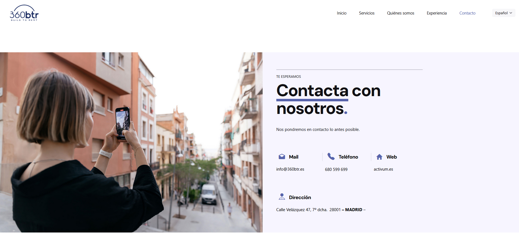
Task: Click the phone number 680 599 699
Action: tap(336, 170)
